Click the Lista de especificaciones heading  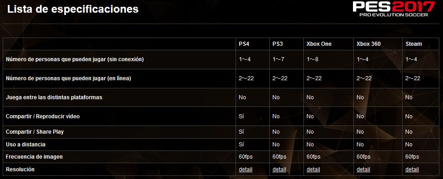pos(73,9)
